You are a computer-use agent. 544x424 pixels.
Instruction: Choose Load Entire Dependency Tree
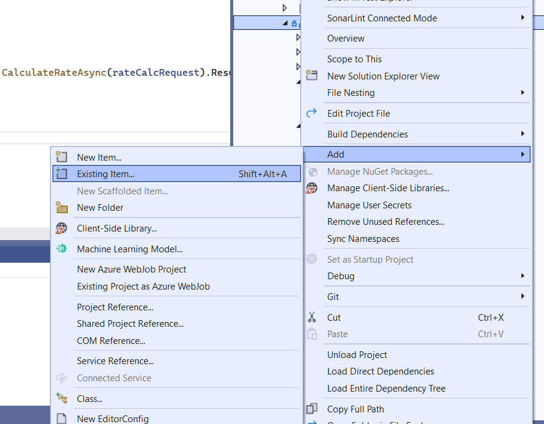(x=417, y=388)
